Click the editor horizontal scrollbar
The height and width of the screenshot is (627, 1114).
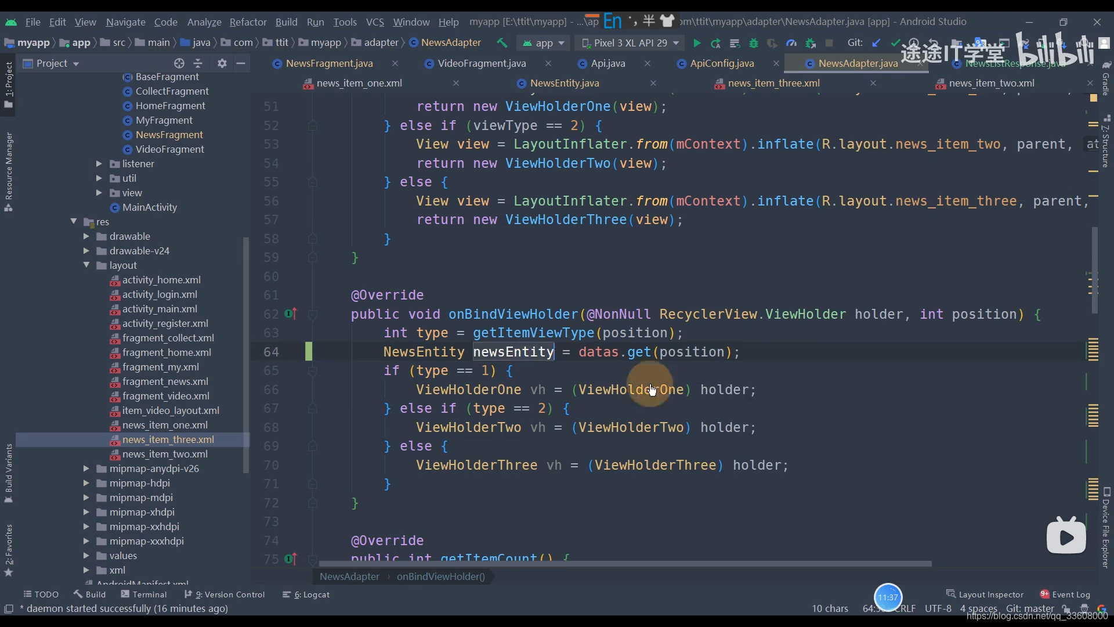[x=625, y=564]
